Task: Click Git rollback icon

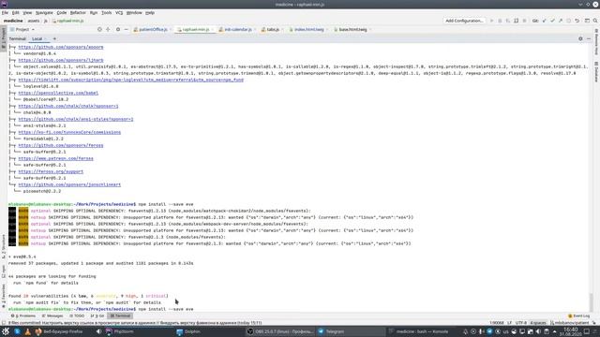Action: [577, 21]
